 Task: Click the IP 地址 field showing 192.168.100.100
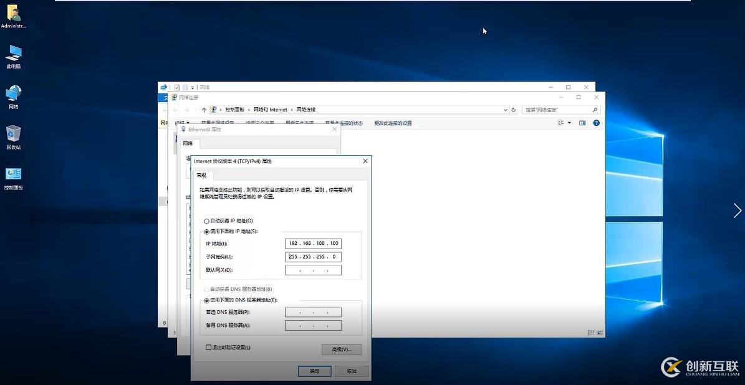(x=313, y=244)
